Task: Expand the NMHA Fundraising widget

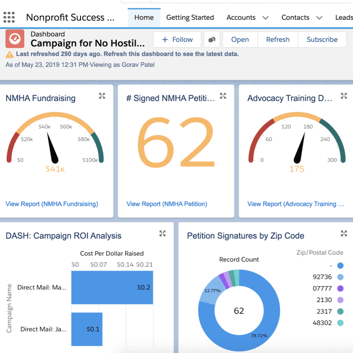Action: 102,96
